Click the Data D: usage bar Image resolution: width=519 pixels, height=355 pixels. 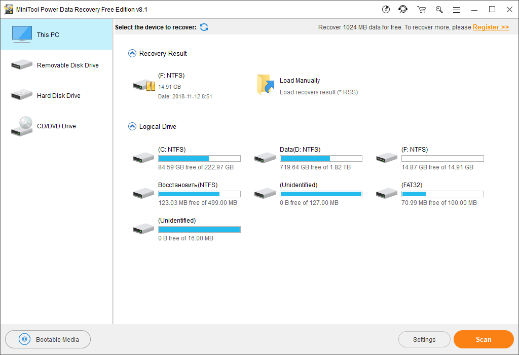pyautogui.click(x=321, y=159)
